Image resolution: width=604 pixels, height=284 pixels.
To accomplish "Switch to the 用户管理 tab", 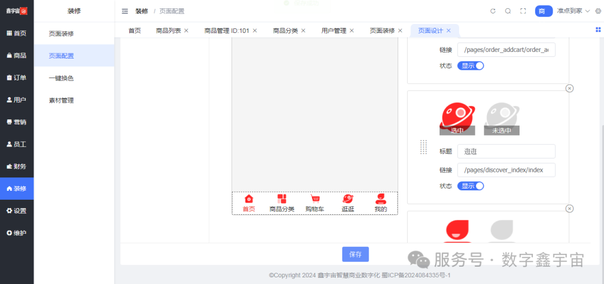I will click(x=334, y=31).
